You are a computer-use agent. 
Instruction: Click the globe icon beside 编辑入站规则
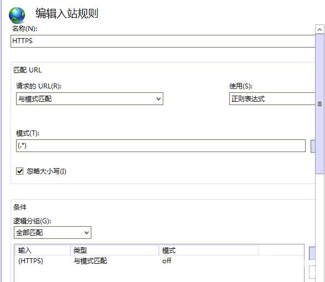coord(17,15)
